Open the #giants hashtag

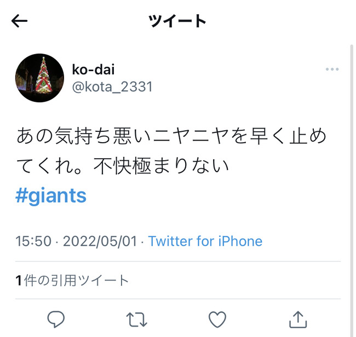pos(51,196)
